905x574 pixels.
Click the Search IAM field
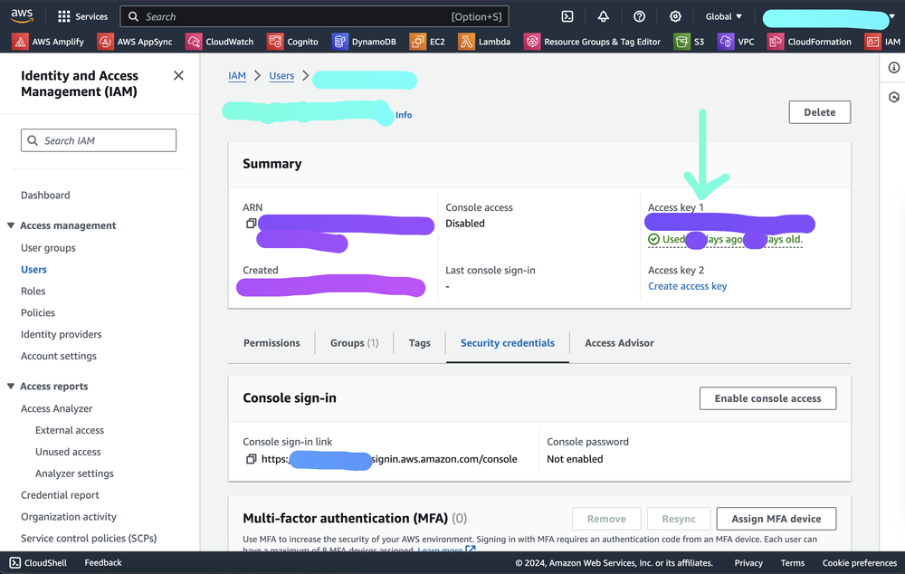click(99, 140)
